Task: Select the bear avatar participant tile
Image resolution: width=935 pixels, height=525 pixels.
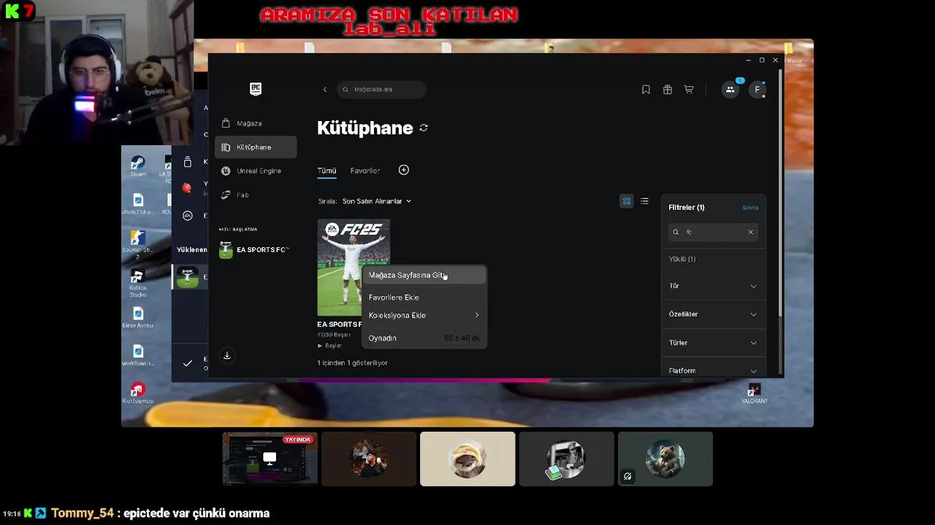Action: tap(665, 459)
